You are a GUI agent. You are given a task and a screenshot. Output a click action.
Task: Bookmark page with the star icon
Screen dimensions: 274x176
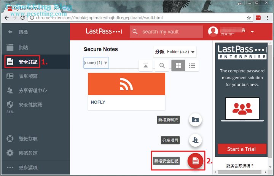(x=249, y=18)
